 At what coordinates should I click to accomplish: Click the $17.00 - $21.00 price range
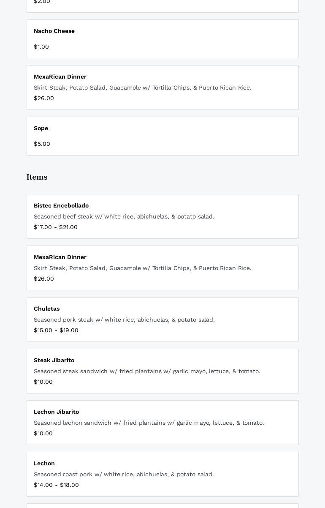56,227
